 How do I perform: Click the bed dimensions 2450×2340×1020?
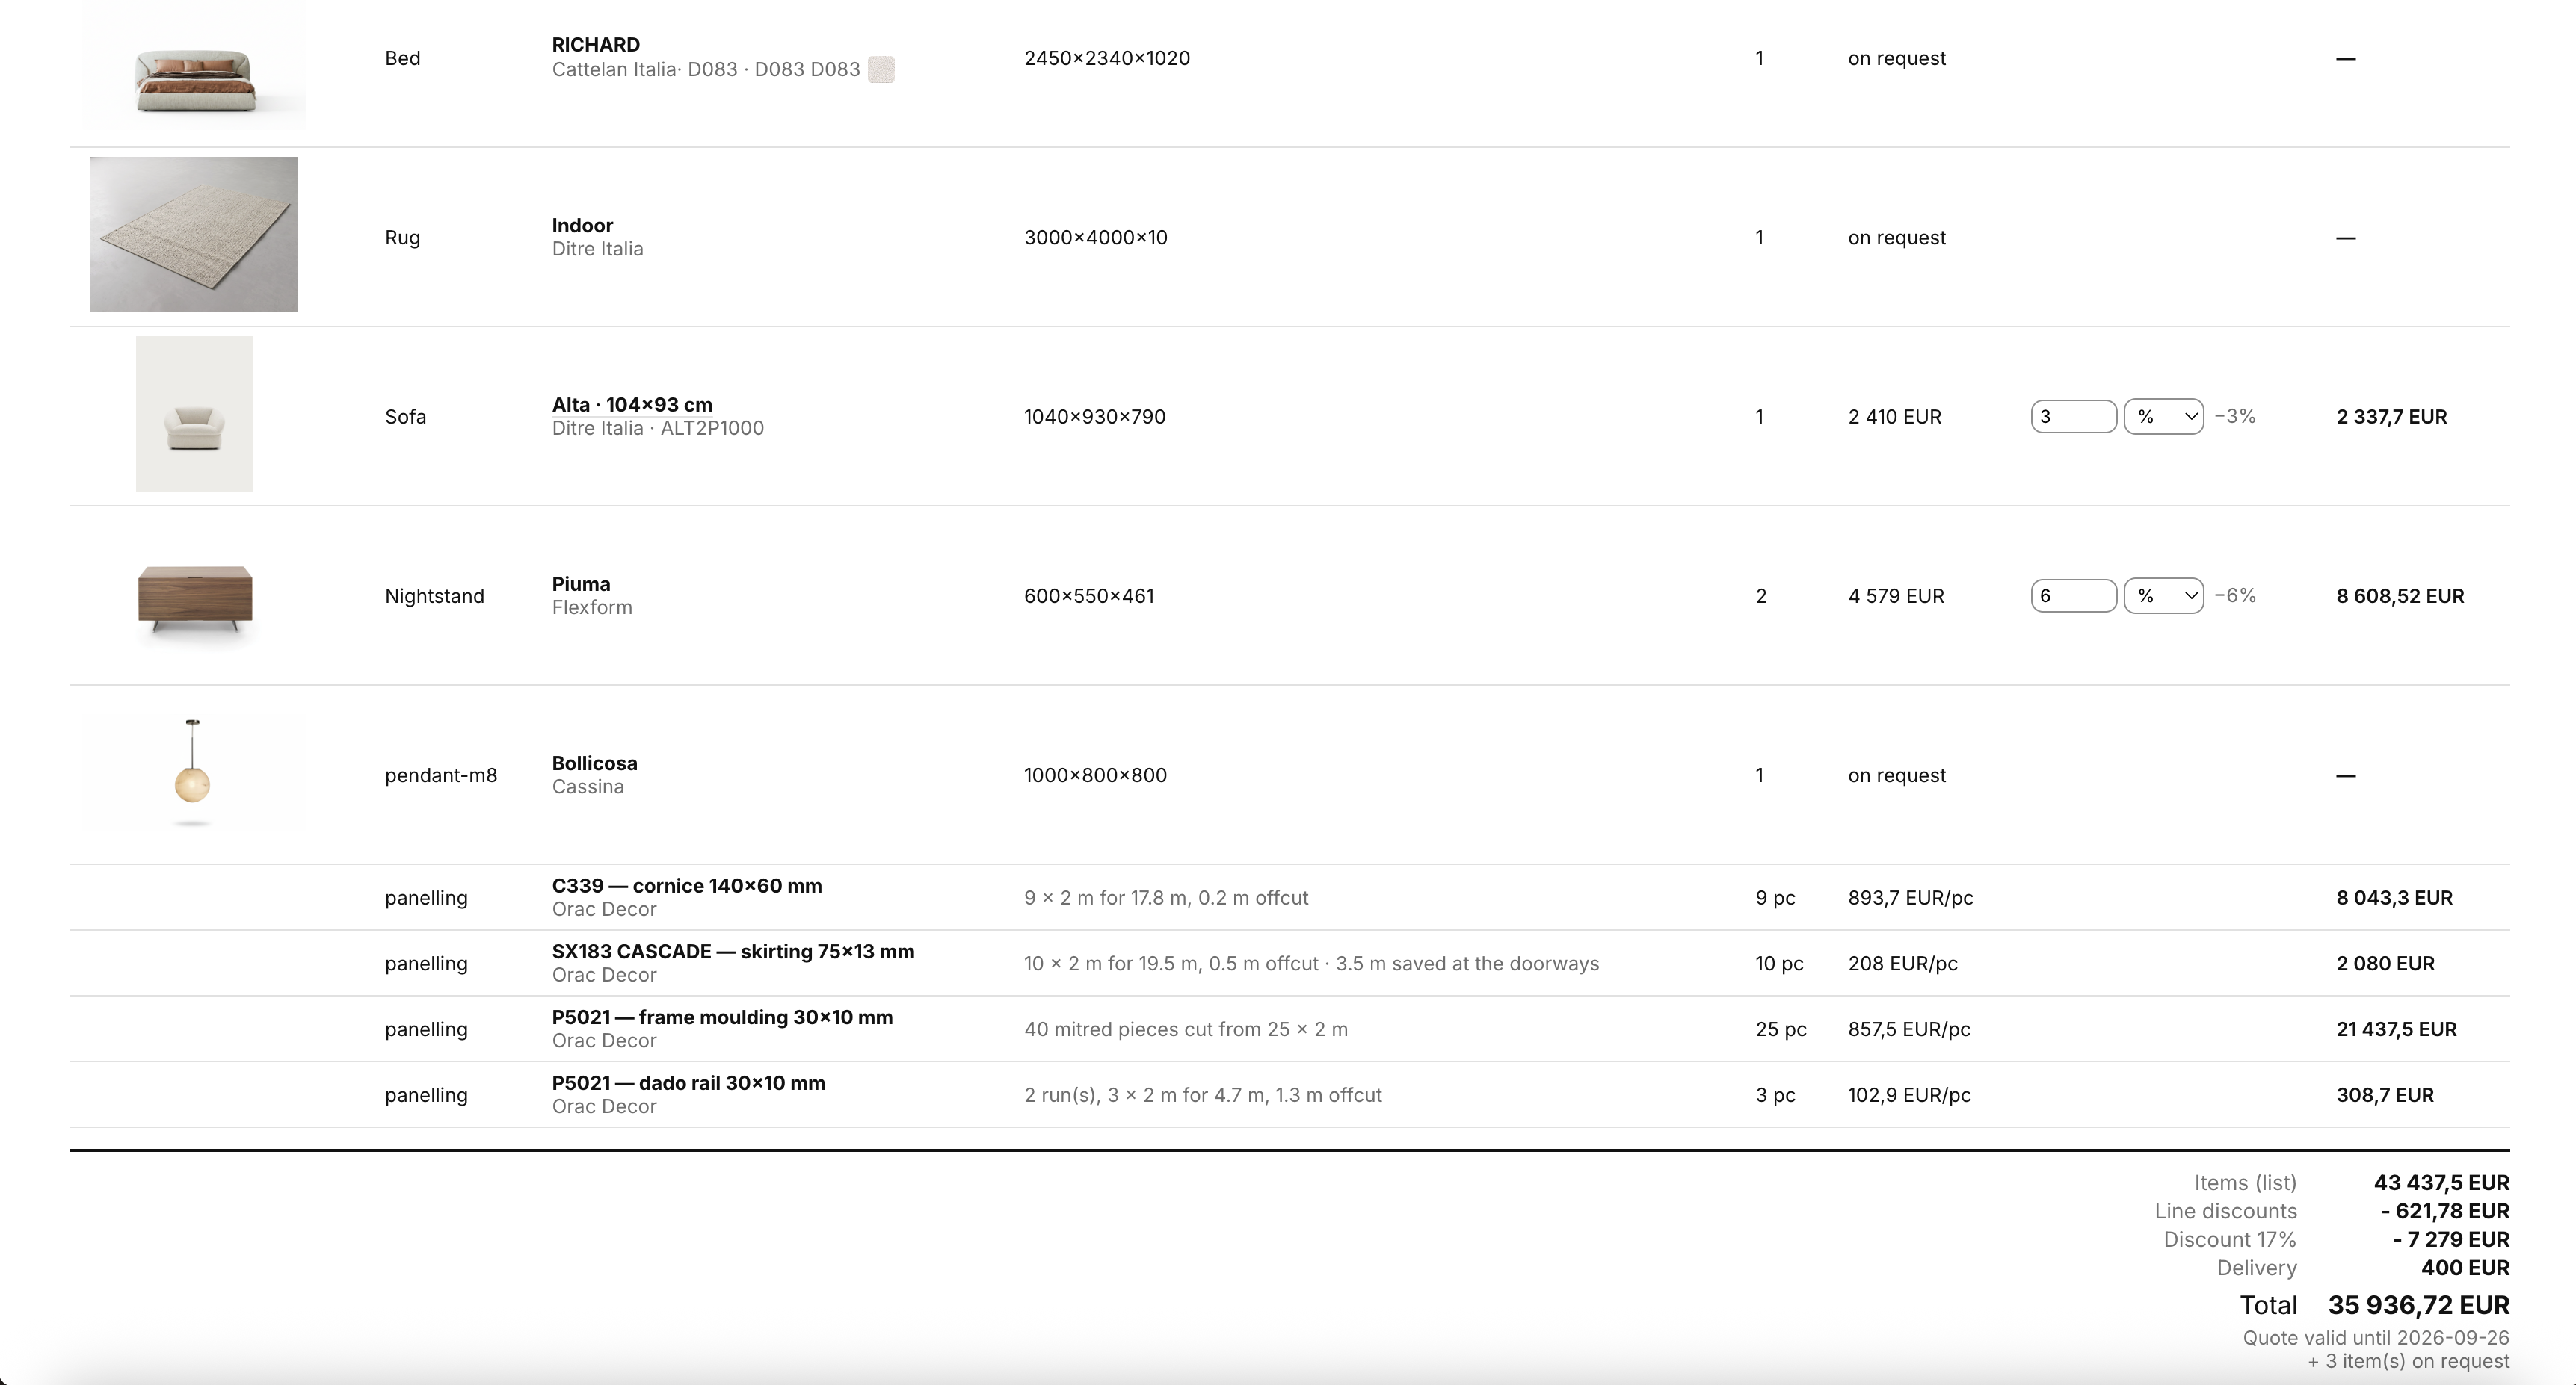[x=1107, y=58]
